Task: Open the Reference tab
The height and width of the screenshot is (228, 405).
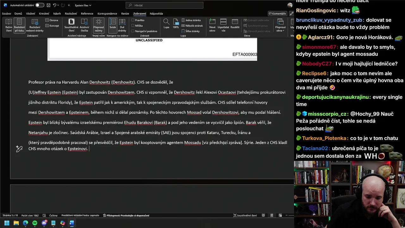Action: 87,14
